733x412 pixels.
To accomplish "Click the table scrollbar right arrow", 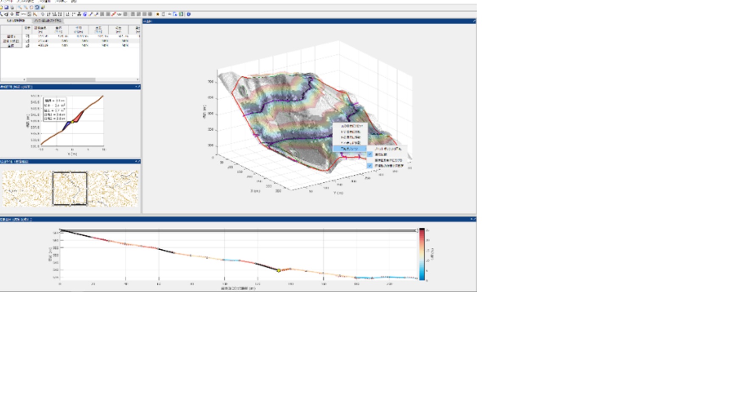I will [137, 79].
